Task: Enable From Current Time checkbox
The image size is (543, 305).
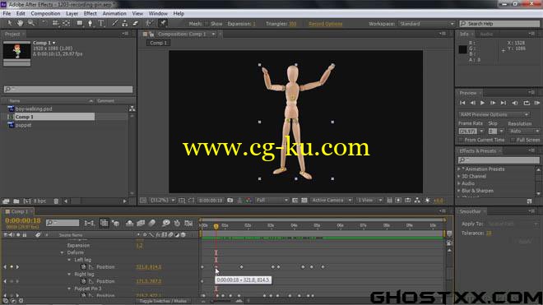Action: pos(461,140)
